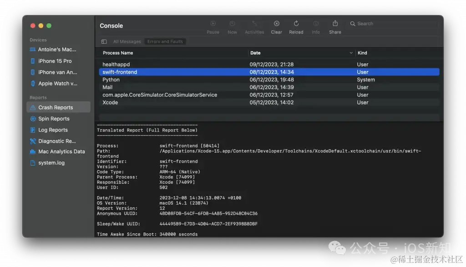Select the com.apple.CoreSimulator.CoreSimulatorService row

click(x=269, y=95)
